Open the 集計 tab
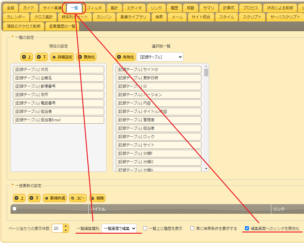Viewport: 304px width, 243px height. [x=114, y=8]
